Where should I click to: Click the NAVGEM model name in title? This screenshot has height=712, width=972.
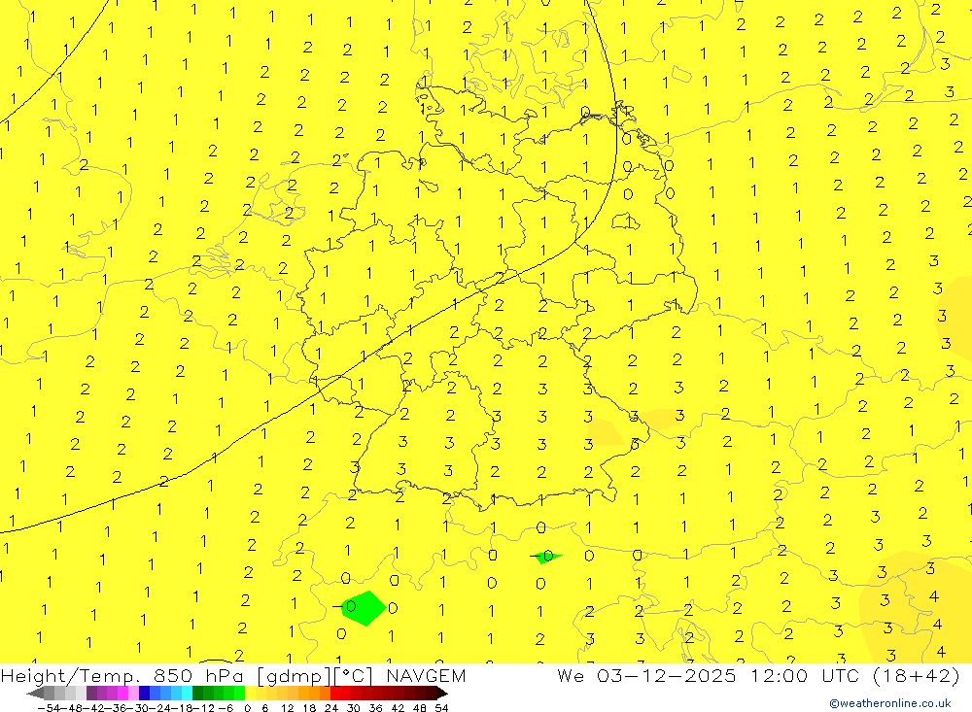[426, 675]
